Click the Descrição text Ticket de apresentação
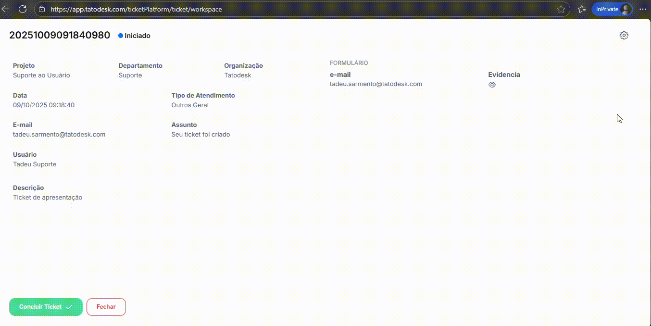The image size is (651, 326). (x=48, y=198)
